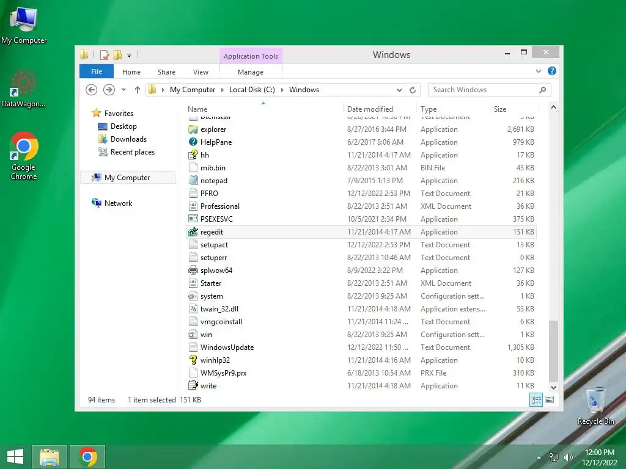626x469 pixels.
Task: Click the twain_32.dll file icon
Action: pos(193,308)
